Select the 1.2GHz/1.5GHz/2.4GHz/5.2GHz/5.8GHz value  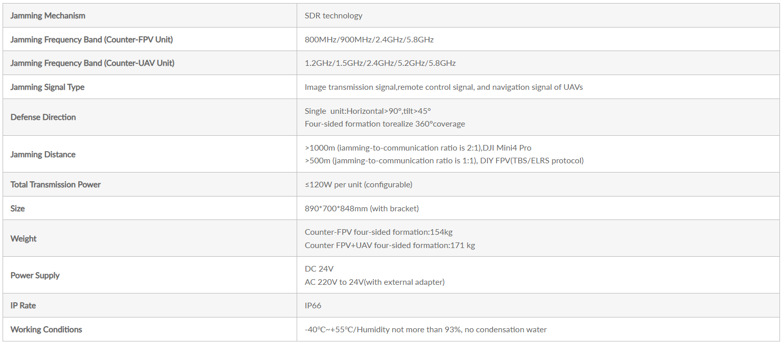point(380,63)
